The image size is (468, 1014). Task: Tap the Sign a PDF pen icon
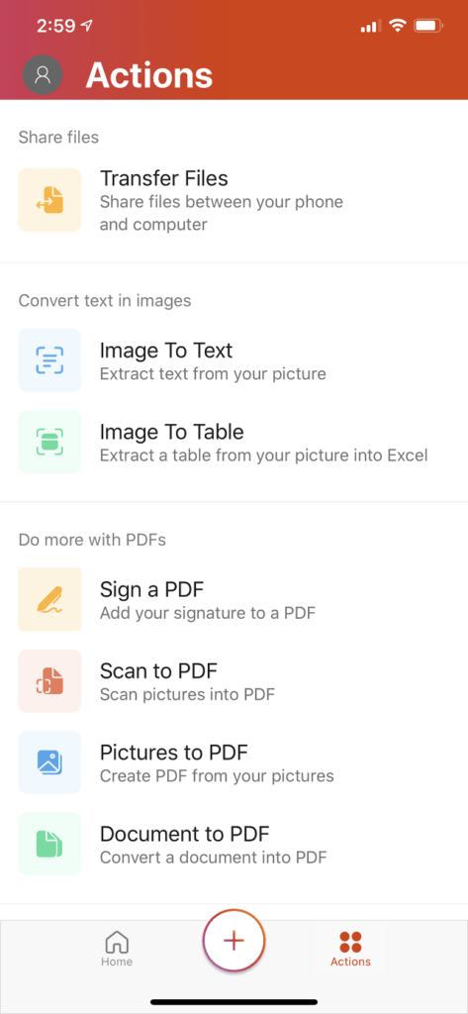[x=49, y=599]
